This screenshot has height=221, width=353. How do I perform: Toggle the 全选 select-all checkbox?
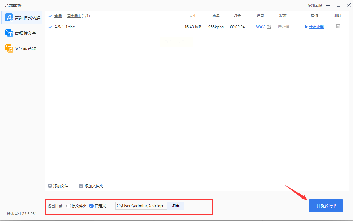[x=50, y=16]
